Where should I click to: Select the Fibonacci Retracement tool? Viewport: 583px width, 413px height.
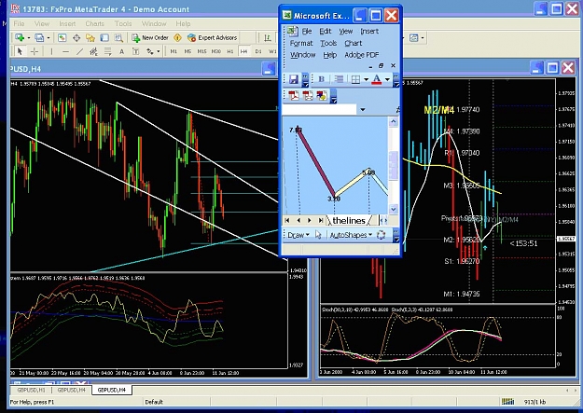click(108, 51)
